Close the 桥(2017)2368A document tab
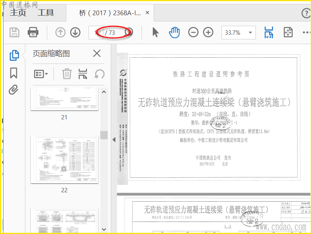This screenshot has height=234, width=312. pos(147,13)
